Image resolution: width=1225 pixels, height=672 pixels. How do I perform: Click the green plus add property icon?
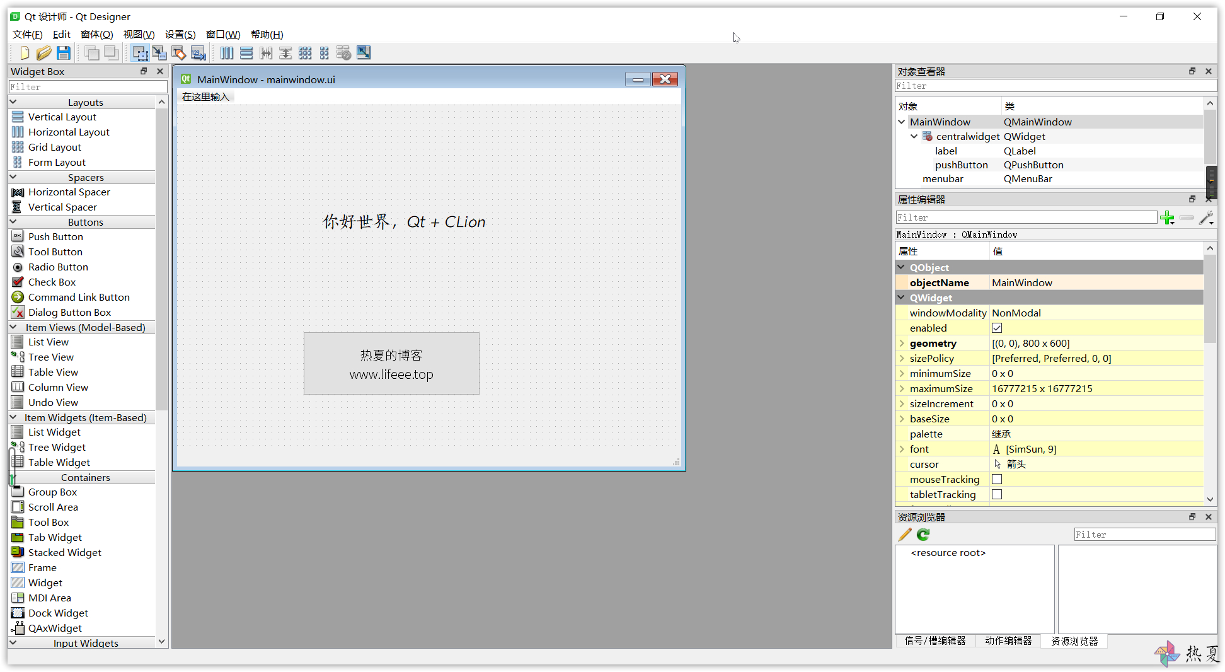pos(1167,218)
